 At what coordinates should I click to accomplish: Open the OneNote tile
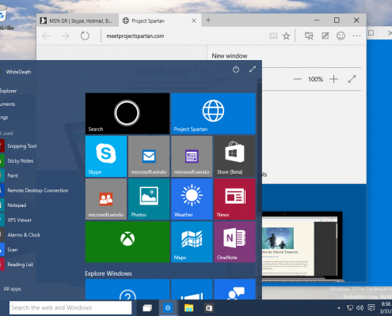click(234, 242)
